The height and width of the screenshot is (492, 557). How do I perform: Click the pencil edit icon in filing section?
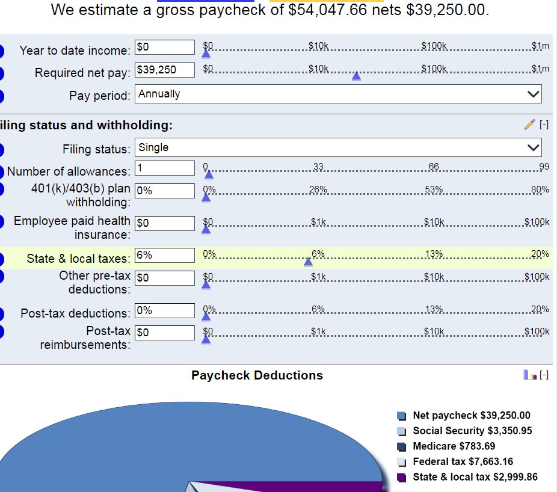point(529,125)
